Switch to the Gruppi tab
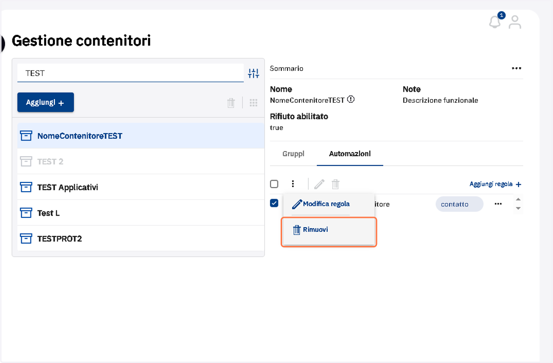 point(294,154)
